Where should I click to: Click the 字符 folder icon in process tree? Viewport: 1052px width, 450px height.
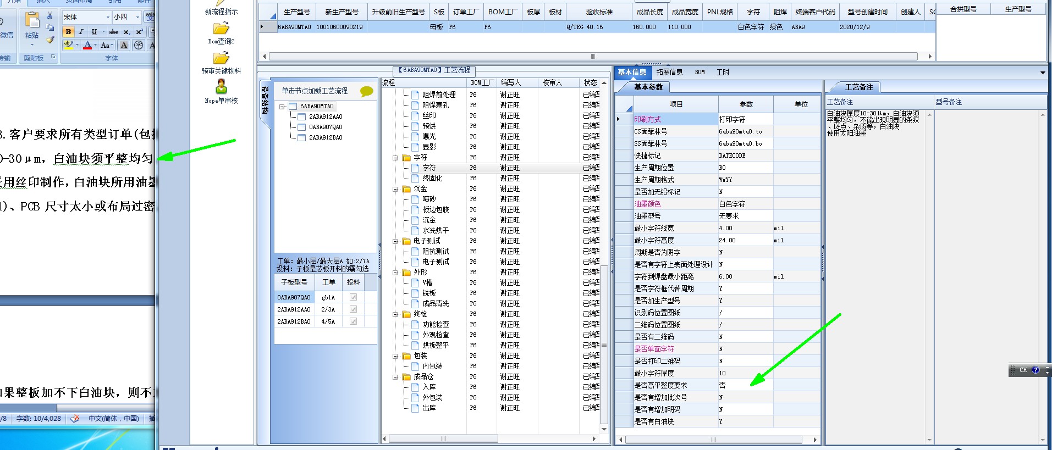[x=407, y=158]
